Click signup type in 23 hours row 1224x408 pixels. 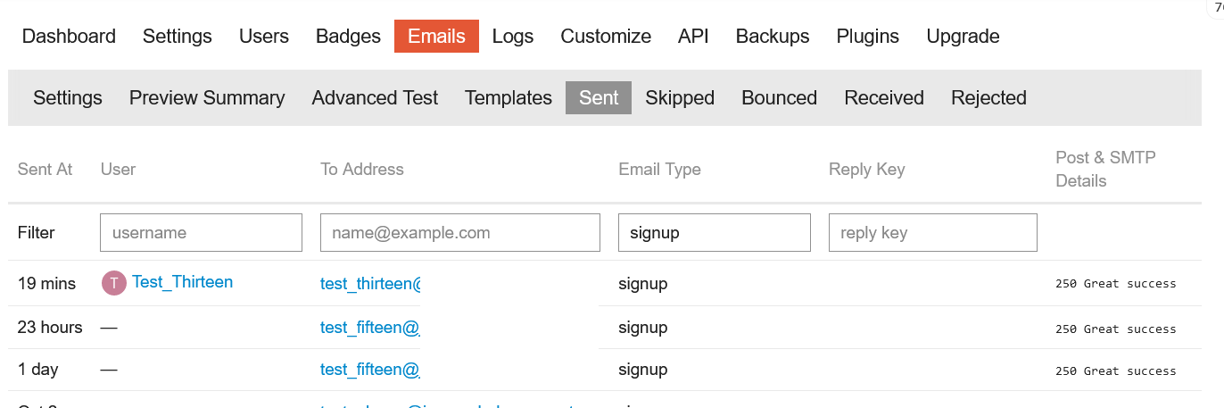click(x=642, y=328)
